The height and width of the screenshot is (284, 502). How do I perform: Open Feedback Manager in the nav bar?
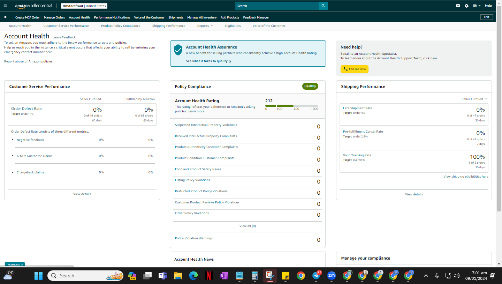pyautogui.click(x=256, y=17)
